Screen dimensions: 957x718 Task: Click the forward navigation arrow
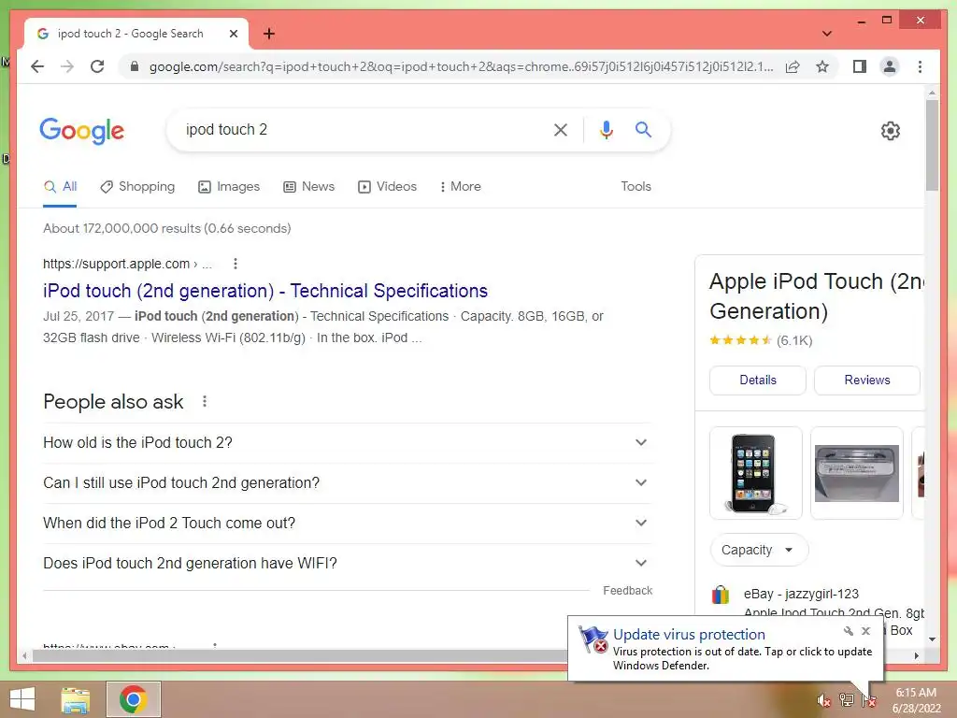pyautogui.click(x=67, y=66)
